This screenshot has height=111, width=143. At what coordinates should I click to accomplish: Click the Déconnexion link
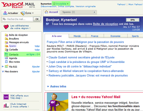point(49,6)
